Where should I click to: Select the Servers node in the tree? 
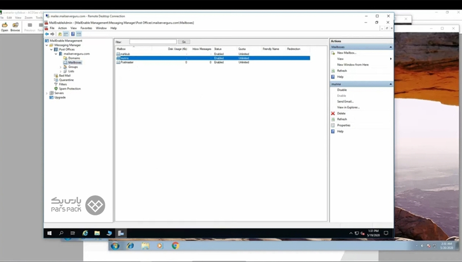pyautogui.click(x=59, y=93)
